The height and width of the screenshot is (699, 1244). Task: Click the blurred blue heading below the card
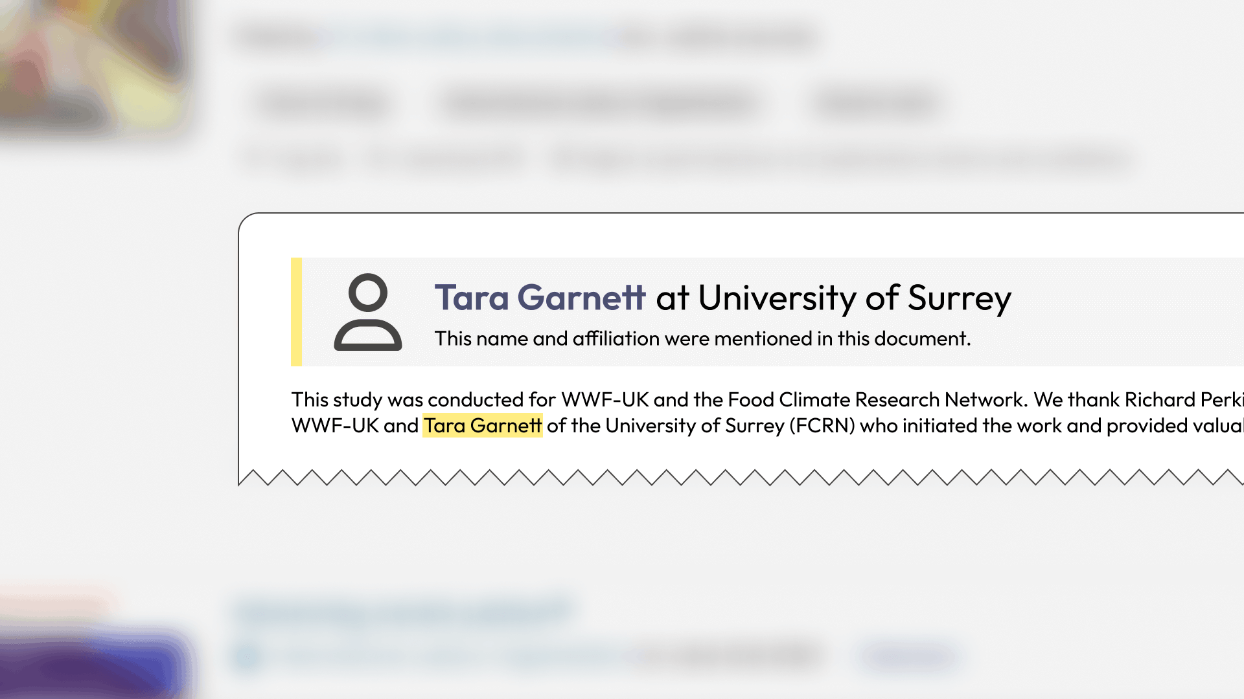[402, 612]
